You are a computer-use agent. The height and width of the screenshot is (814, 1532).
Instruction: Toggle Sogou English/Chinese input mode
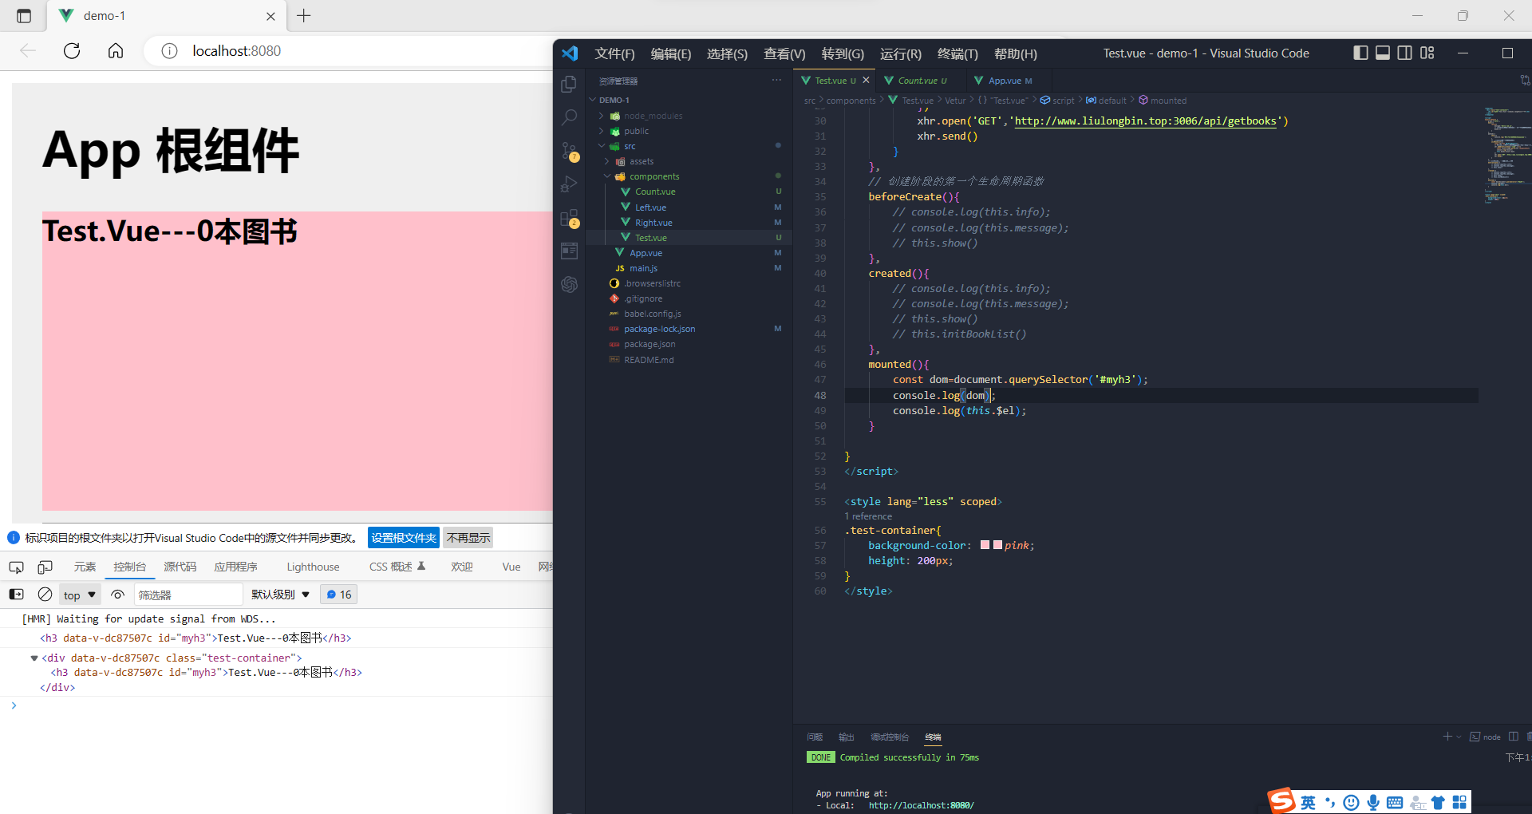[1308, 803]
